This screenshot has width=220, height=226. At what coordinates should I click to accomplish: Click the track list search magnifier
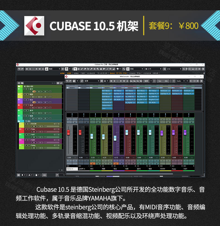click(x=61, y=83)
